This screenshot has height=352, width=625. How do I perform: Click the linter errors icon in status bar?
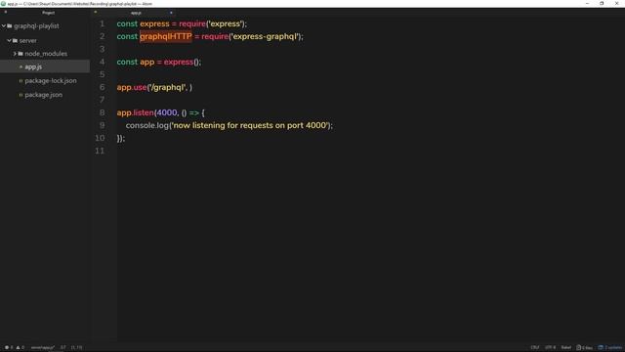click(8, 348)
